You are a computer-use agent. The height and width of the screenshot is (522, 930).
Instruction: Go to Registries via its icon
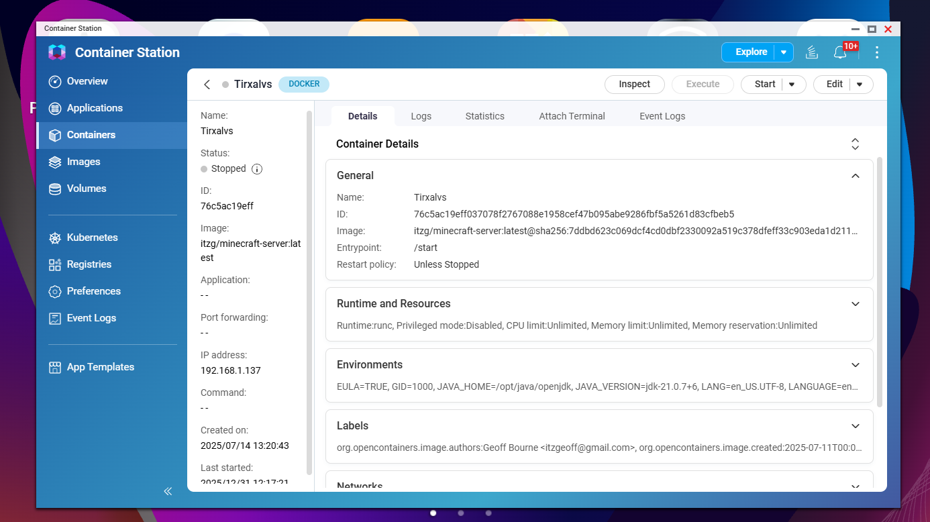tap(55, 264)
